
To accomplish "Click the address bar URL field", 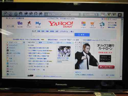I will [x=62, y=14].
